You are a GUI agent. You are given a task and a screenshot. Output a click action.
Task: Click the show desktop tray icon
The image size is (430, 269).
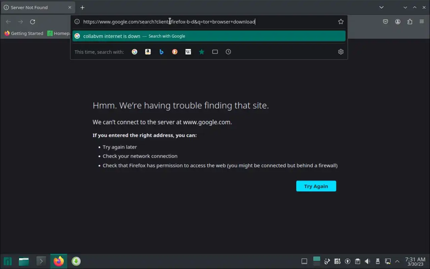[304, 261]
